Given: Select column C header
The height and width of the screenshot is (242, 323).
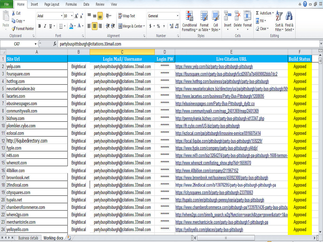Looking at the screenshot, I should (122, 52).
